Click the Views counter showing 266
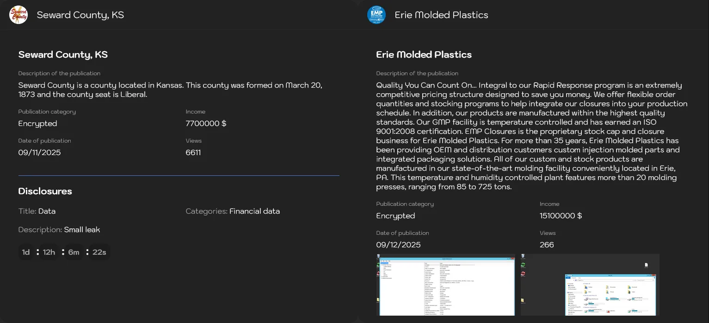The image size is (709, 323). [547, 245]
